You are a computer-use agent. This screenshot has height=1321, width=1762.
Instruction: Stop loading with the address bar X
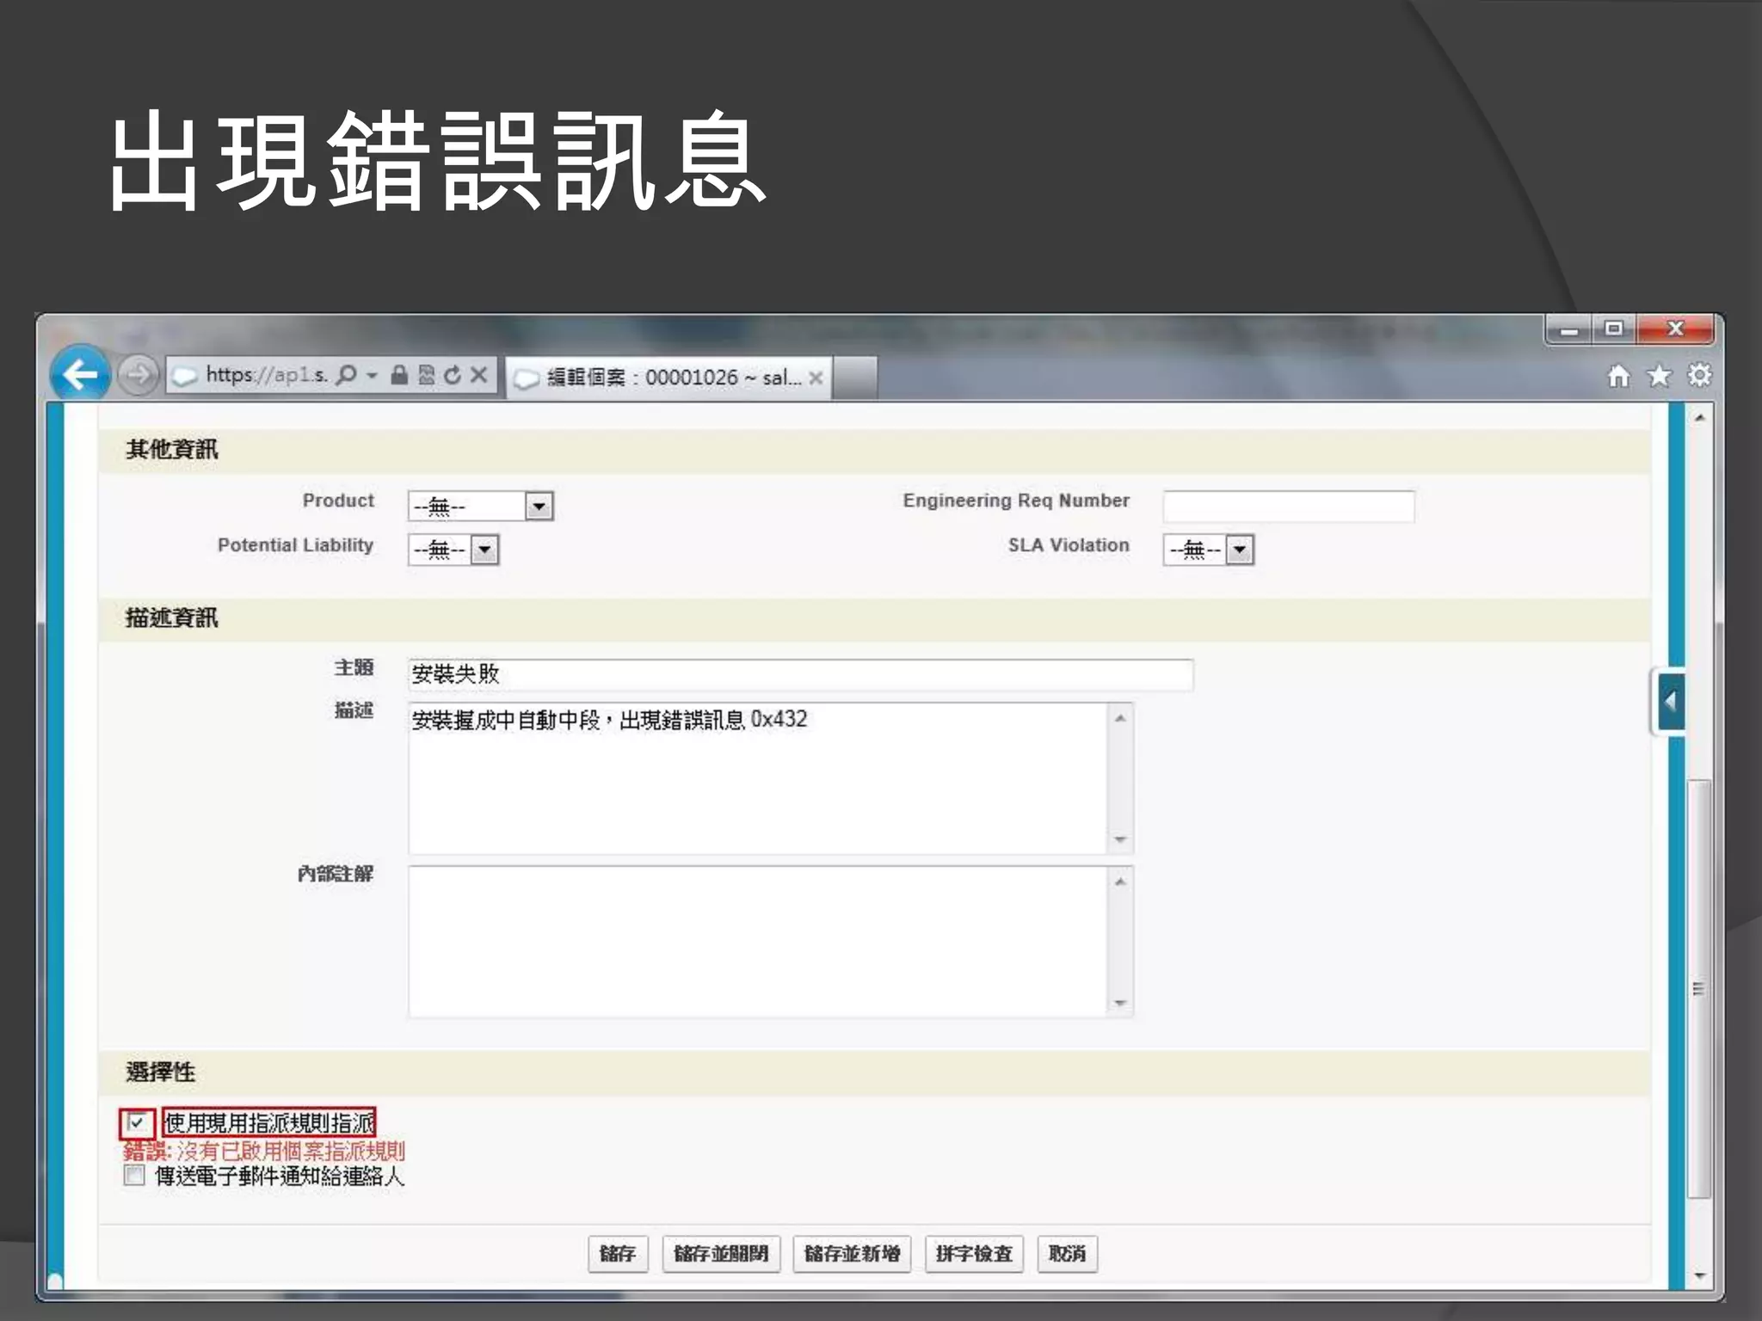click(x=479, y=375)
